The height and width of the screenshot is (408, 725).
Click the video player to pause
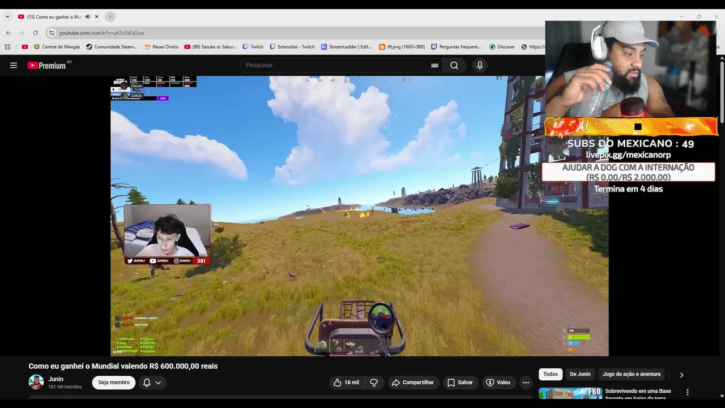tap(359, 216)
